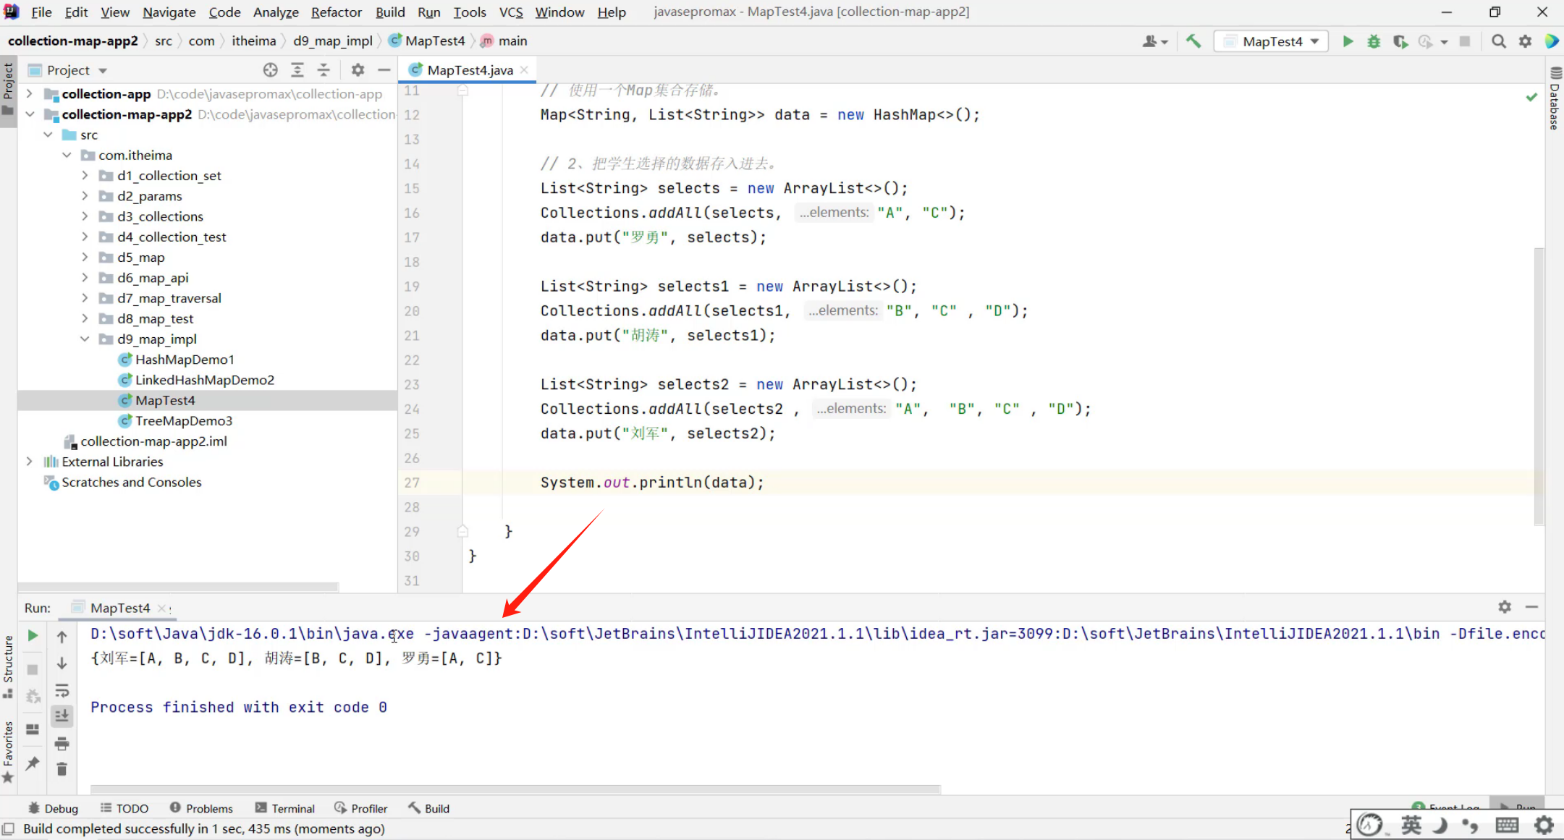Toggle soft-wrap in Run console
This screenshot has width=1564, height=840.
click(x=62, y=690)
